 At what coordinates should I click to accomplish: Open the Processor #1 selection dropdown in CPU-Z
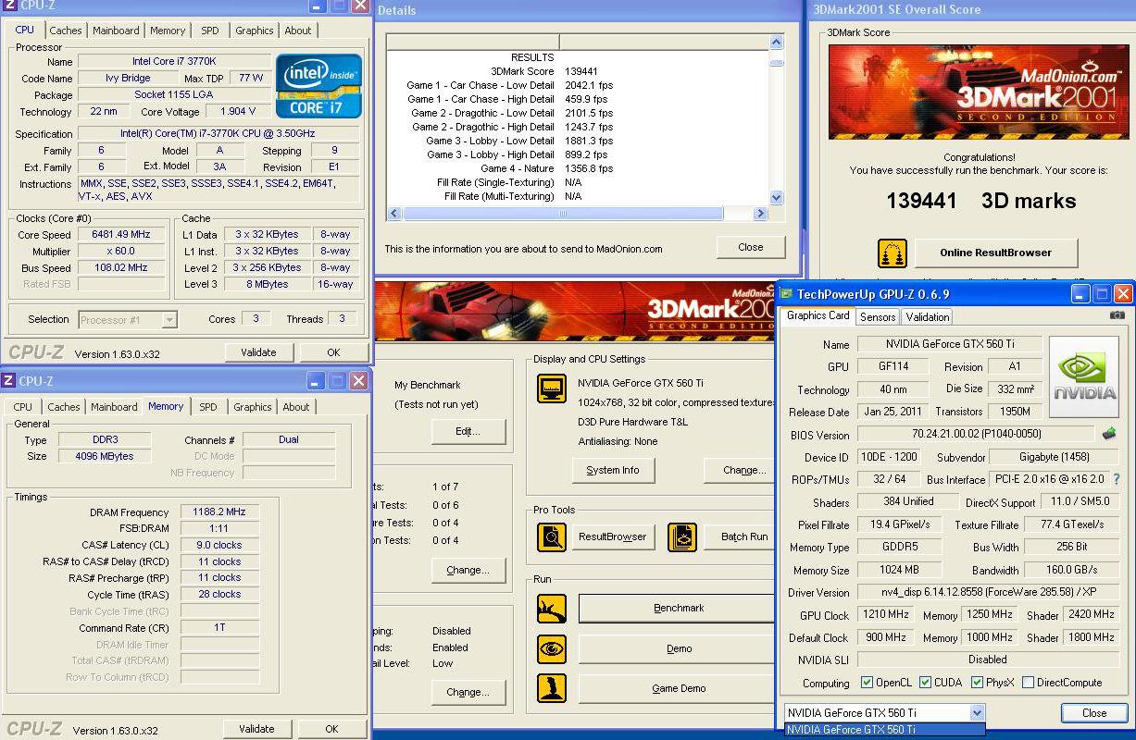point(169,320)
